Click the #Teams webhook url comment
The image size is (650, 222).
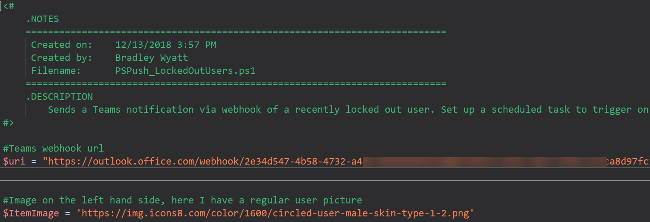click(x=54, y=149)
